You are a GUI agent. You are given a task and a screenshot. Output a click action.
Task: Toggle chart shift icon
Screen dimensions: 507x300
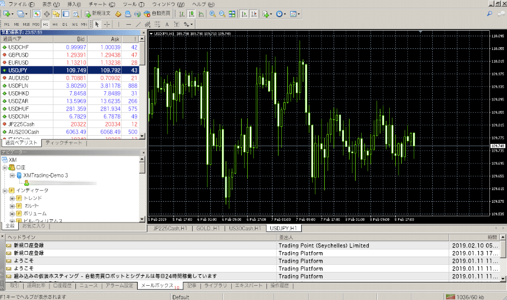pos(254,14)
